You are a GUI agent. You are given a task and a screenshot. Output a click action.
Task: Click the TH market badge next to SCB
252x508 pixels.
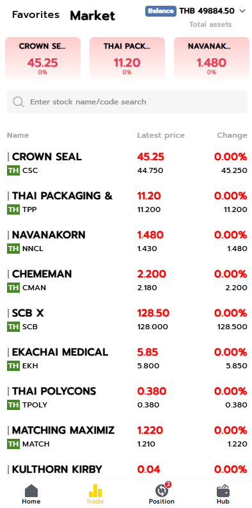point(13,327)
